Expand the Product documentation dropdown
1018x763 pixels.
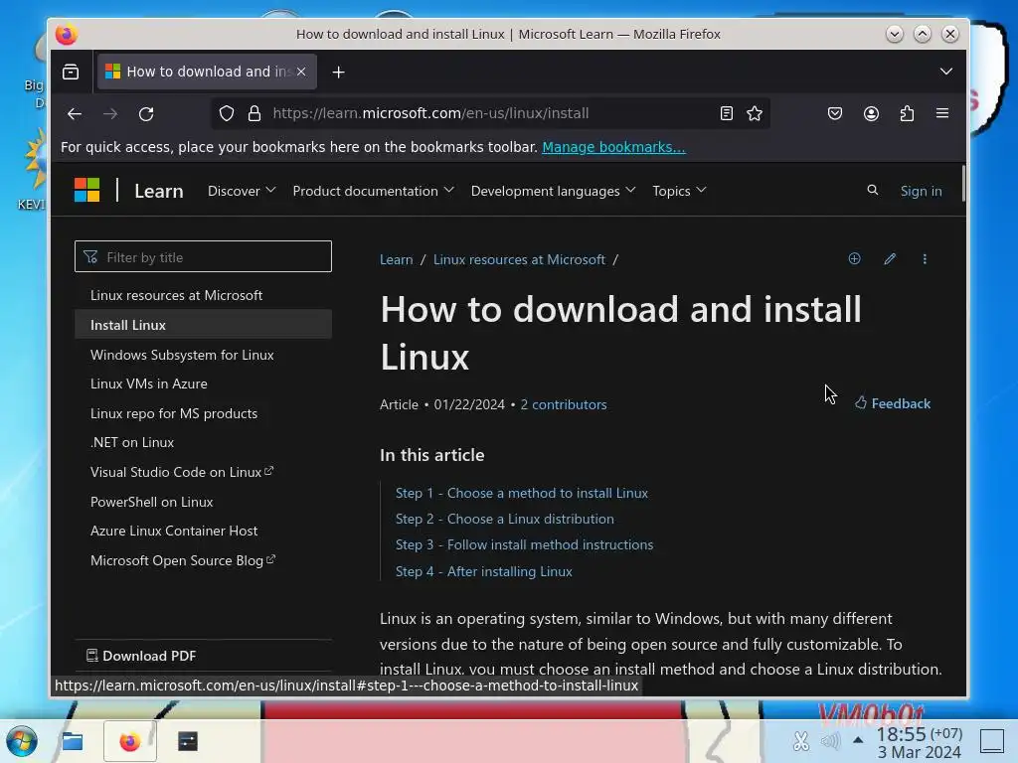click(x=373, y=191)
